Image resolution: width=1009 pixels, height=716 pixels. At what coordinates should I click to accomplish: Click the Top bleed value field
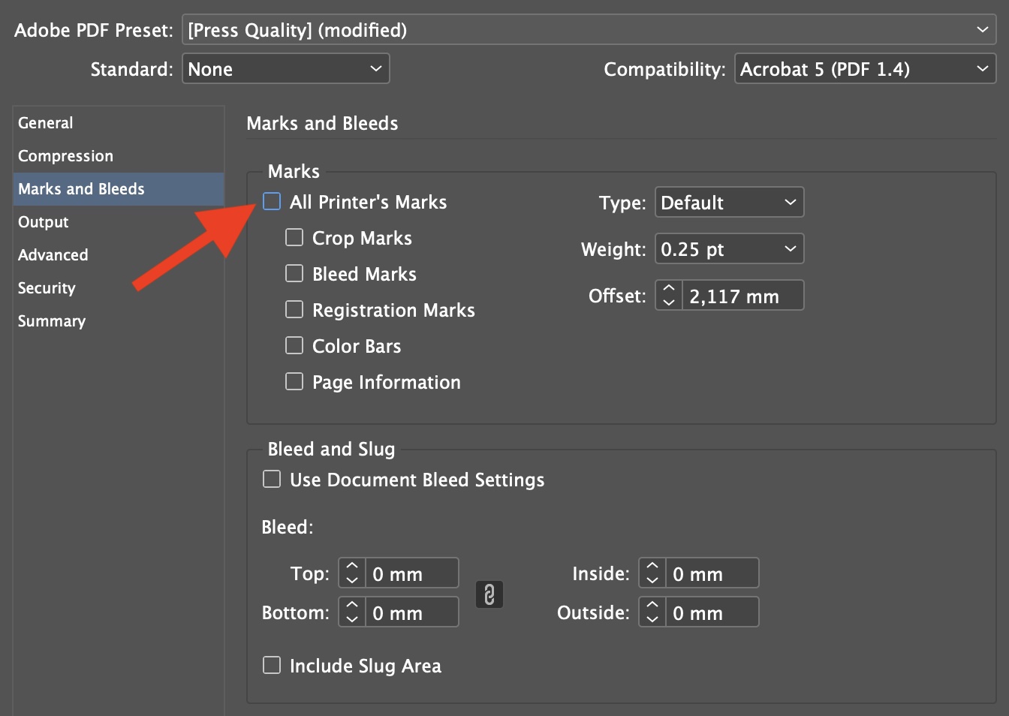[x=411, y=574]
